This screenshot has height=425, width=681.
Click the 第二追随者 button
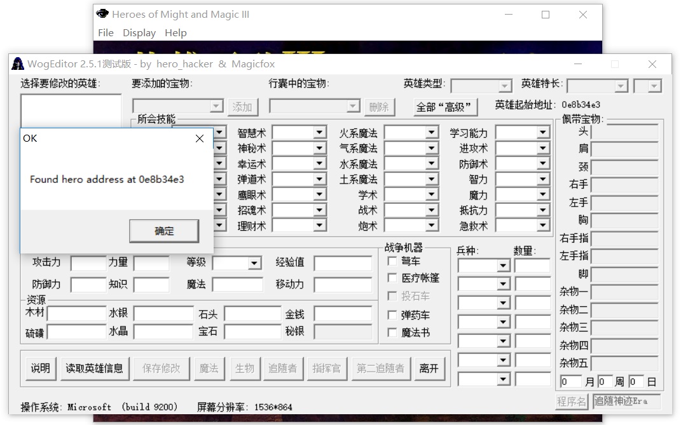[380, 368]
